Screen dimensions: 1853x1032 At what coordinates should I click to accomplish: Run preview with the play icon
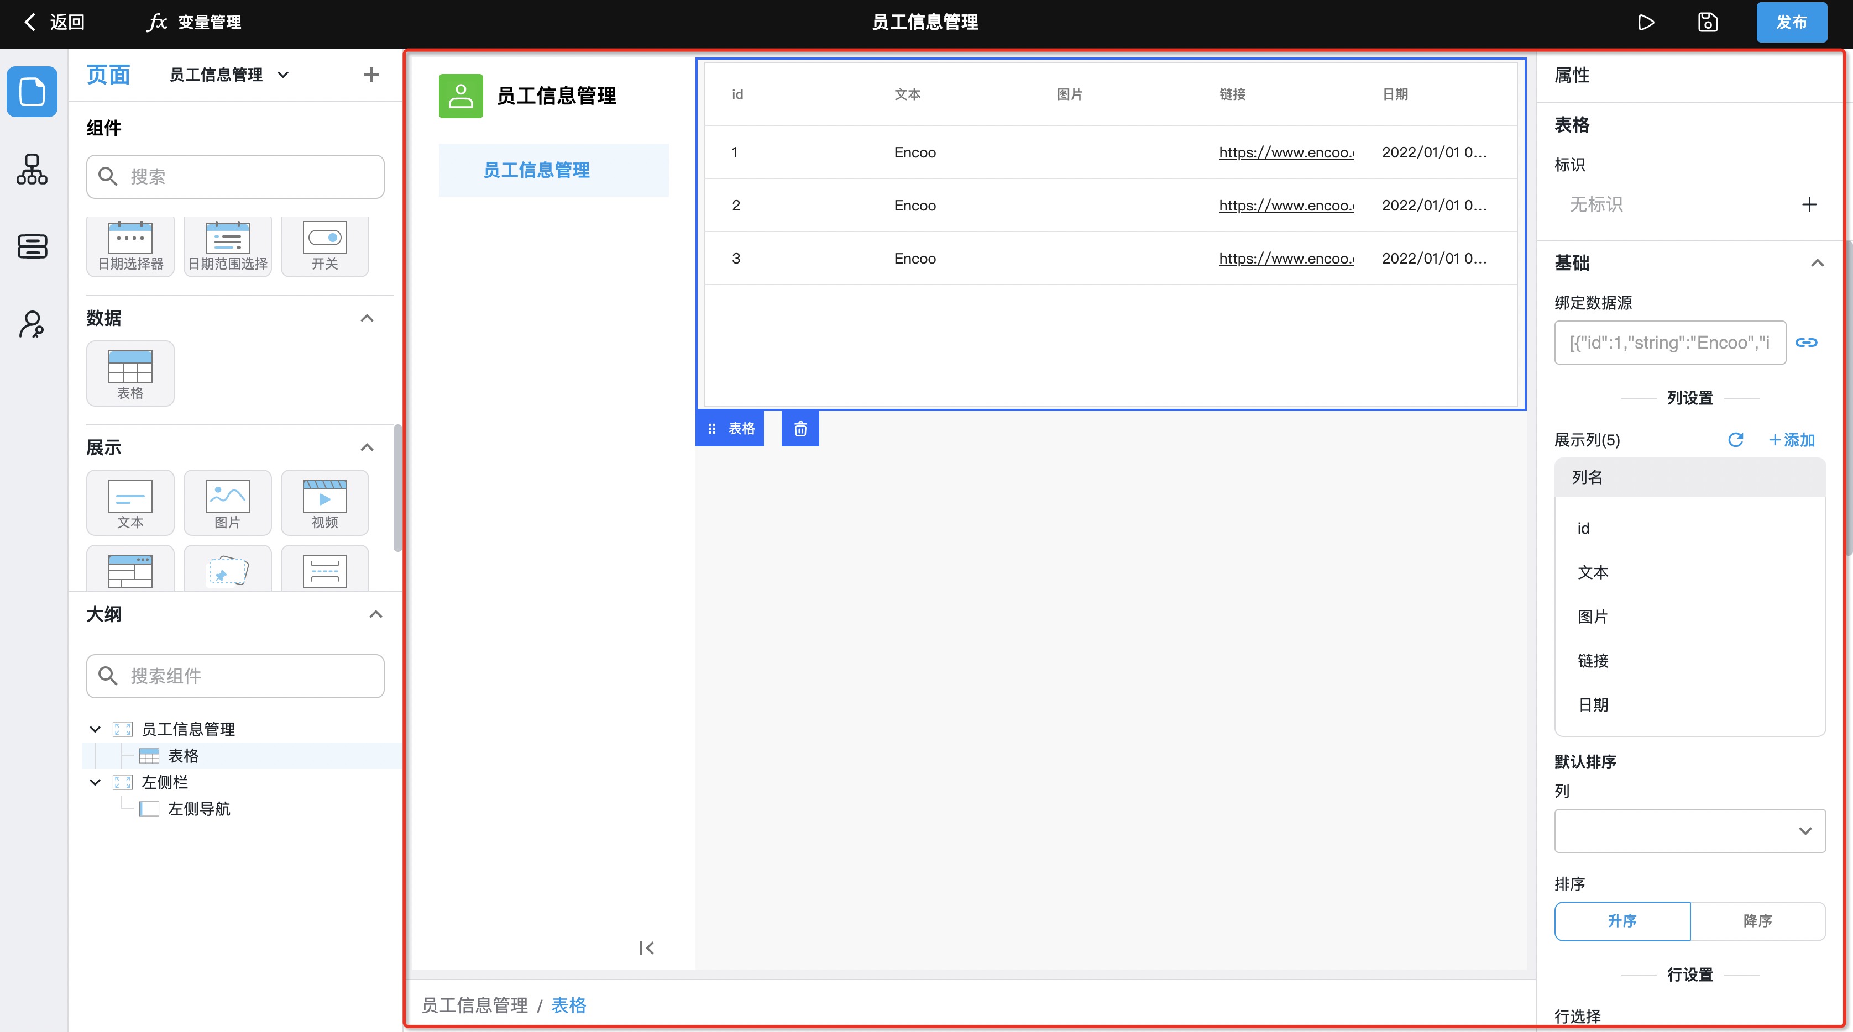click(x=1646, y=22)
